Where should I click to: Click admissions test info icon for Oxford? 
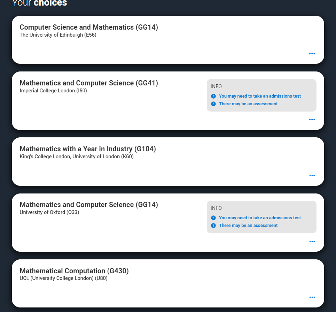213,218
